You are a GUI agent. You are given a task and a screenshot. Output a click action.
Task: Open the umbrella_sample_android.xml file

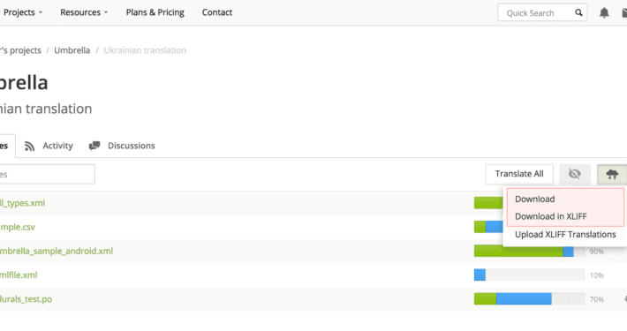click(56, 251)
